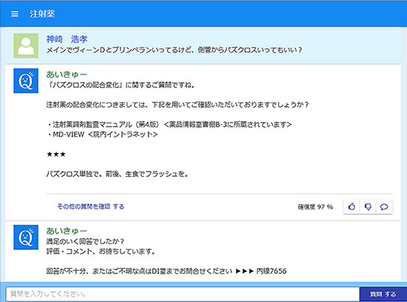The height and width of the screenshot is (302, 407).
Task: Click the 評価・コメント、お待ちしています line
Action: tap(101, 252)
